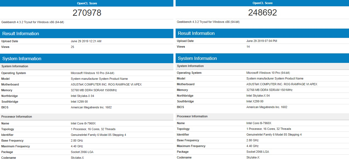Click Model label in 248692 result
This screenshot has width=349, height=159.
coord(181,78)
